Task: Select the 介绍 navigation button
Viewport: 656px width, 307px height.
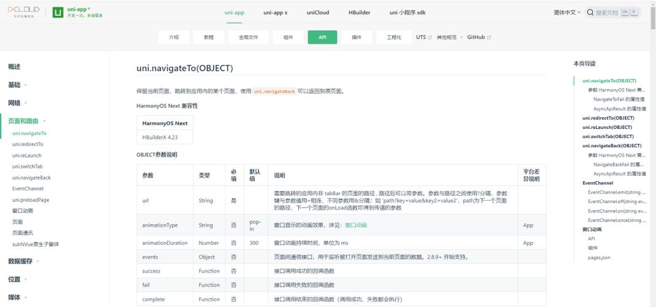Action: (174, 37)
